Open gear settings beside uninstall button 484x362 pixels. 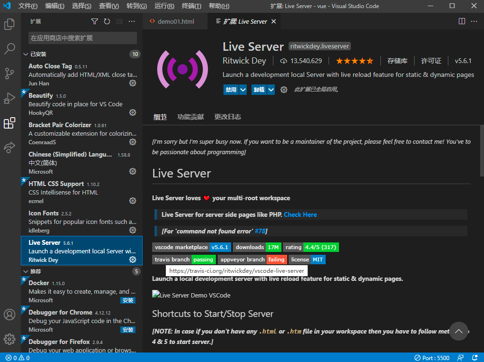tap(284, 90)
